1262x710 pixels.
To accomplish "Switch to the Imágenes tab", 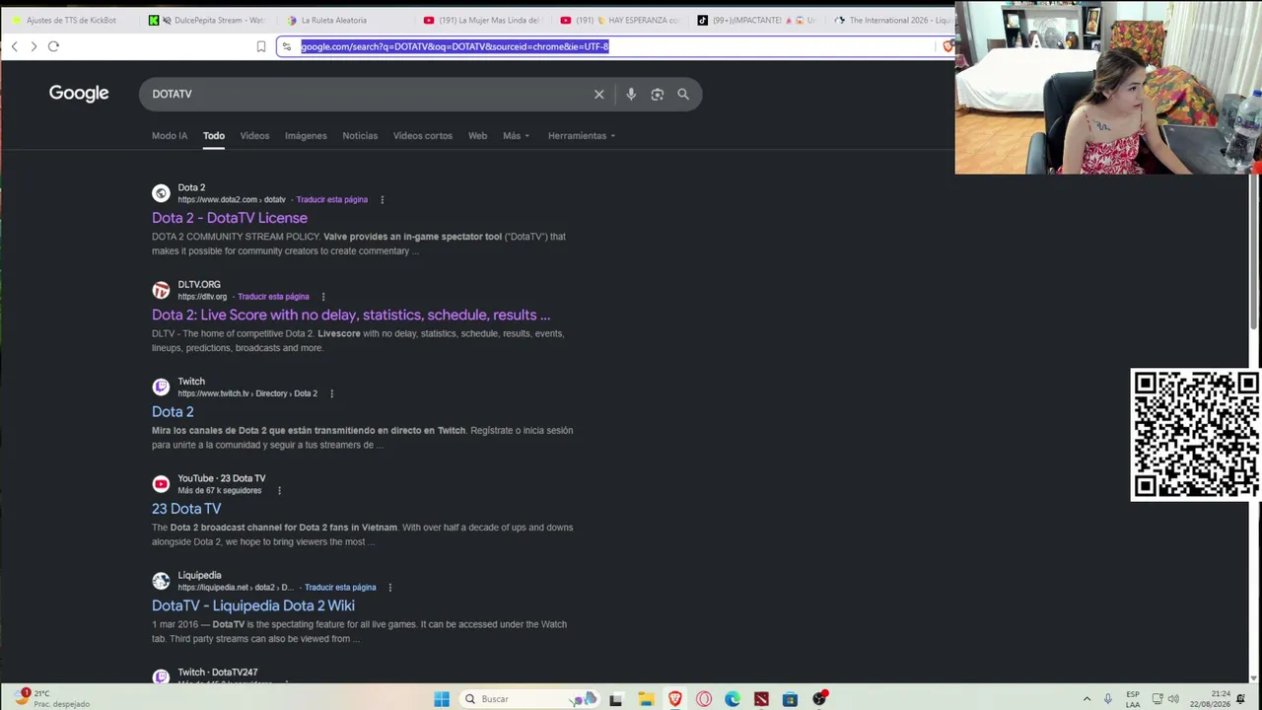I will coord(306,136).
